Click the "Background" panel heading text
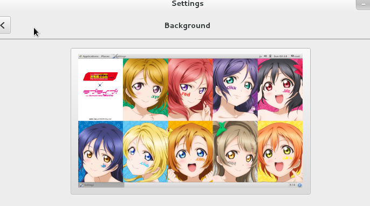 (187, 25)
